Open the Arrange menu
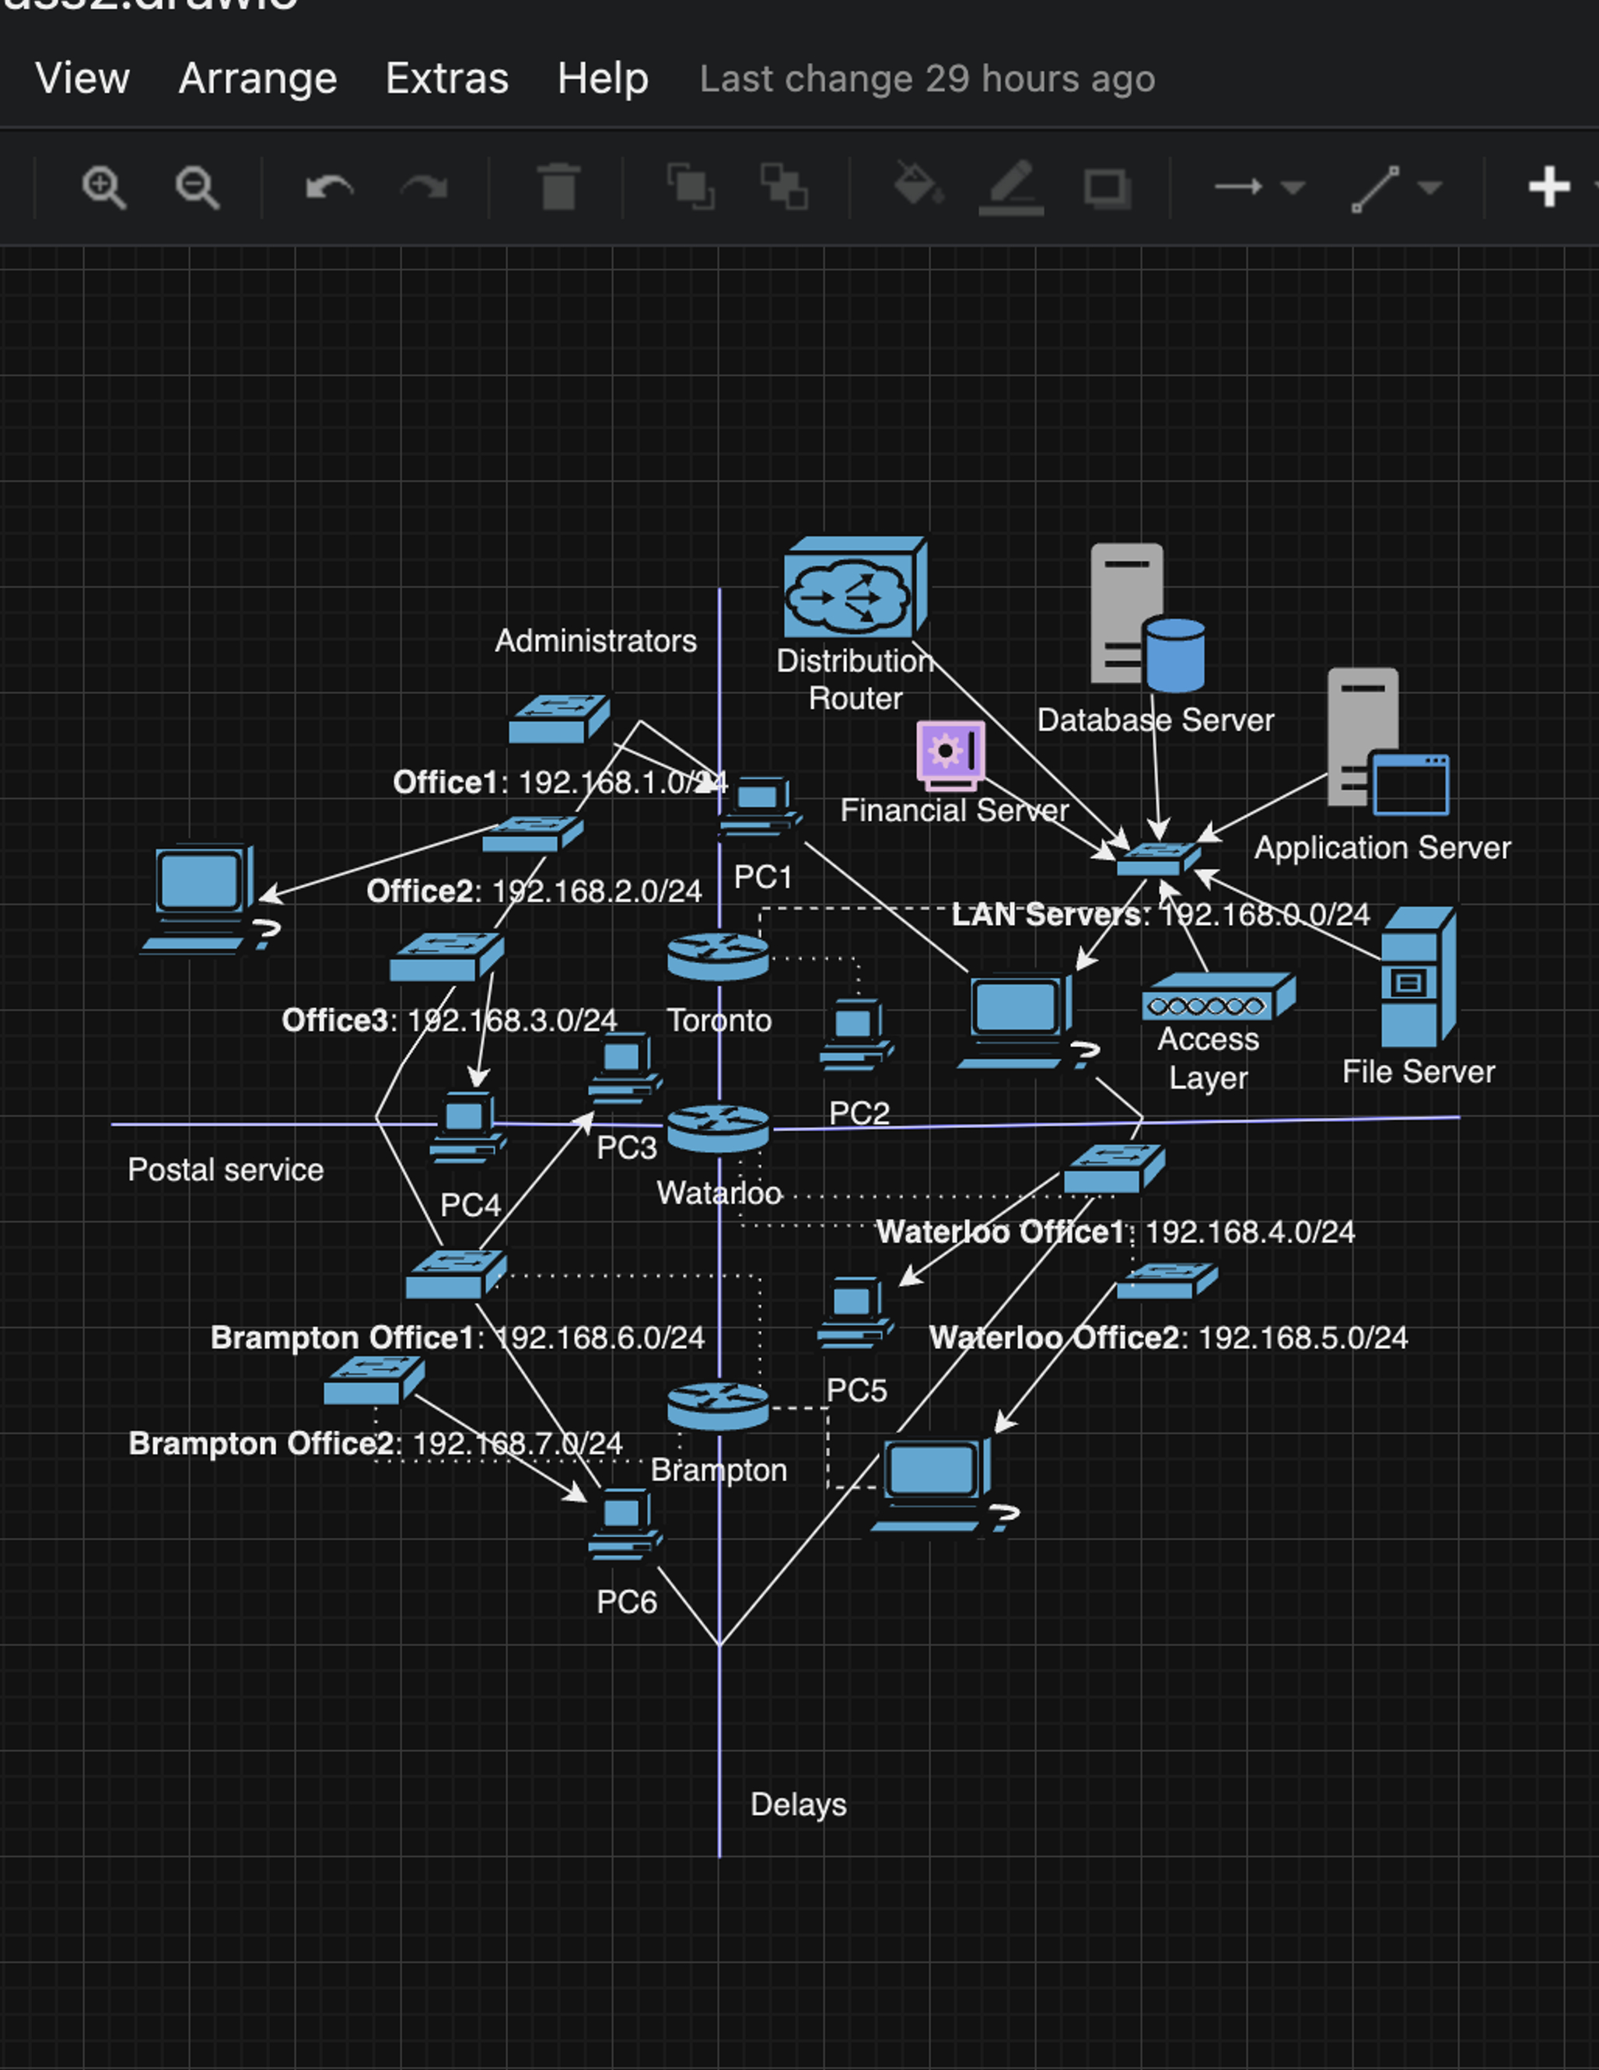 tap(256, 78)
